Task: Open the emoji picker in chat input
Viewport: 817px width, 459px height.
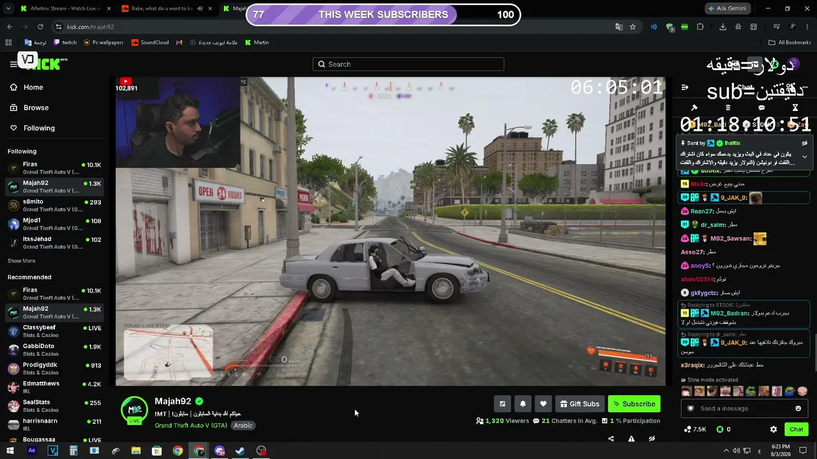Action: coord(798,409)
